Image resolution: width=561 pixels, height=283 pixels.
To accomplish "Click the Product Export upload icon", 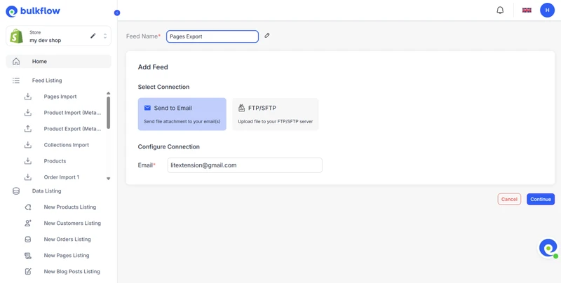I will point(28,129).
